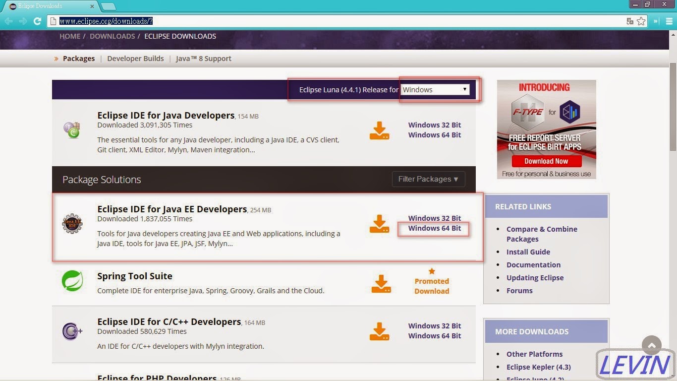Viewport: 677px width, 381px height.
Task: Click the C/C++ Developers package icon
Action: tap(72, 331)
